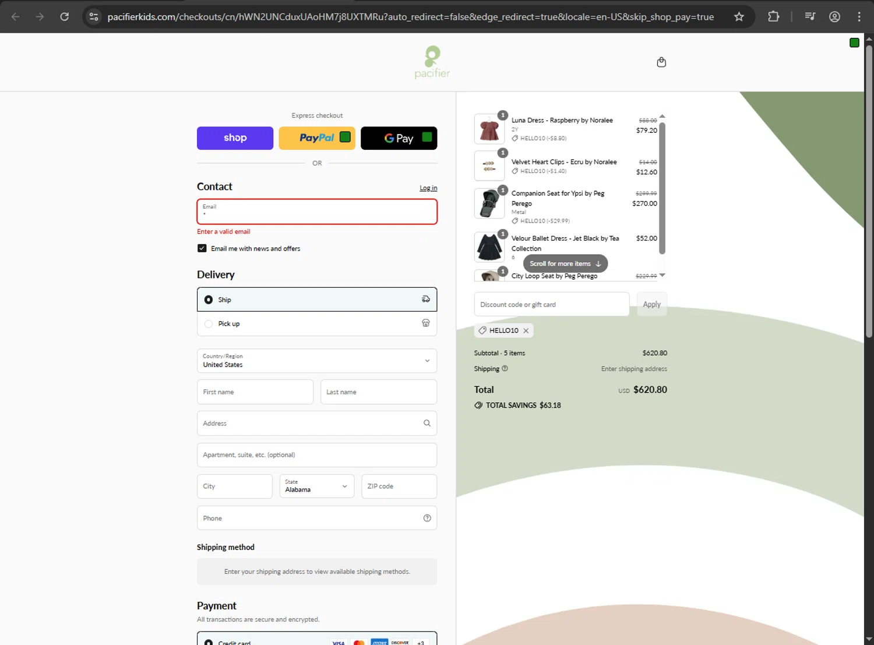Pay with Google Pay express button
The height and width of the screenshot is (645, 874).
click(399, 138)
